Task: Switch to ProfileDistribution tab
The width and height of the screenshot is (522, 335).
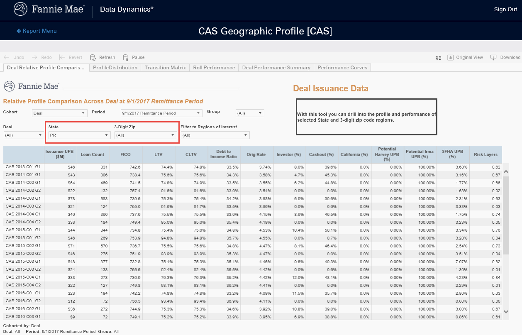Action: point(115,67)
